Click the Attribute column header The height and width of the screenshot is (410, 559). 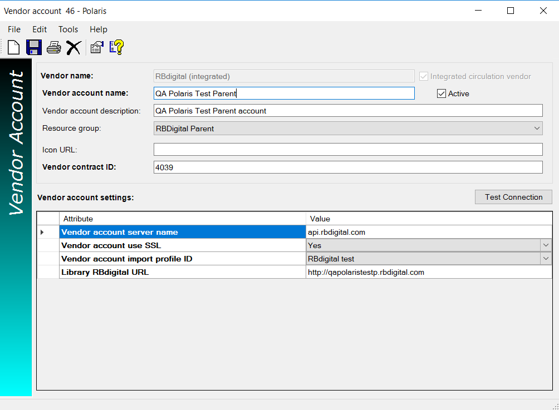pos(182,219)
